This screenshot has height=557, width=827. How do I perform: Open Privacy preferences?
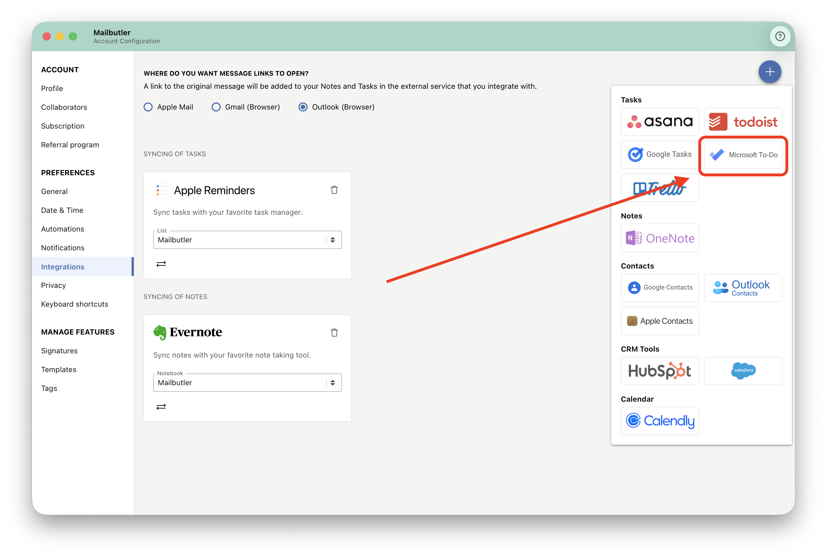click(53, 285)
